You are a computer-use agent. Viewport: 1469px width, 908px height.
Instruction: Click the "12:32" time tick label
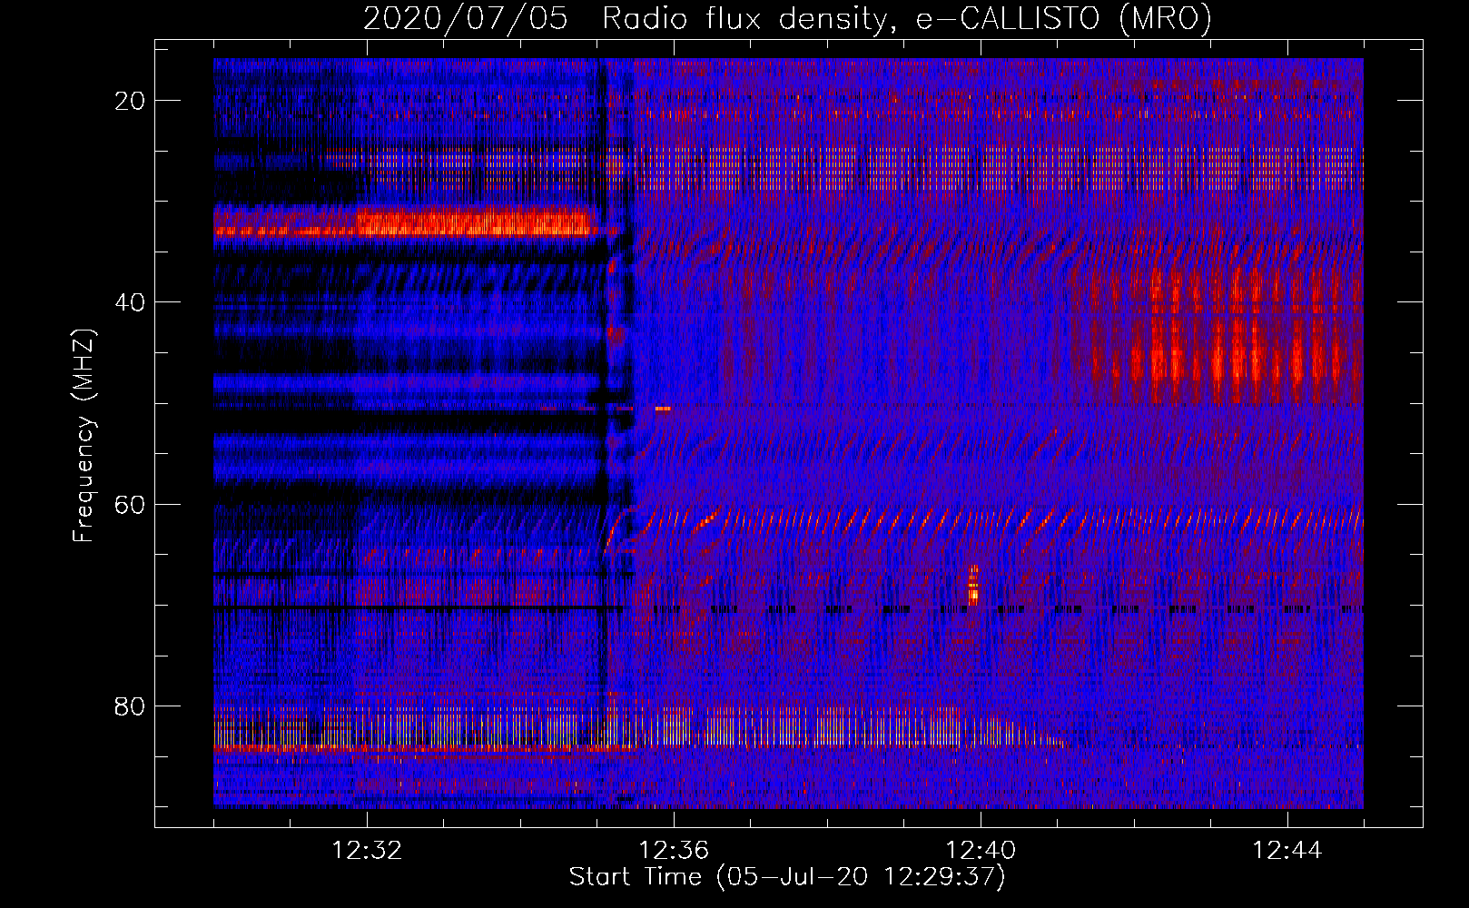pyautogui.click(x=367, y=851)
